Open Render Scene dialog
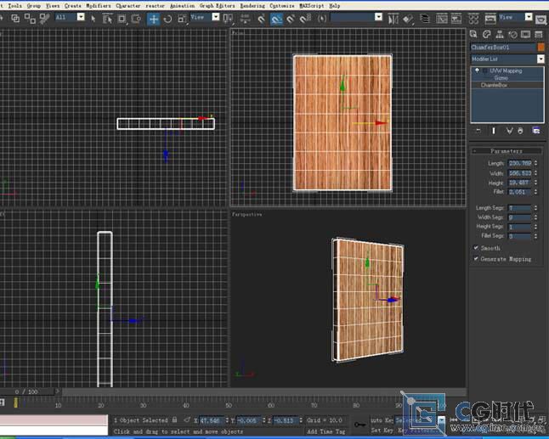 pos(490,19)
